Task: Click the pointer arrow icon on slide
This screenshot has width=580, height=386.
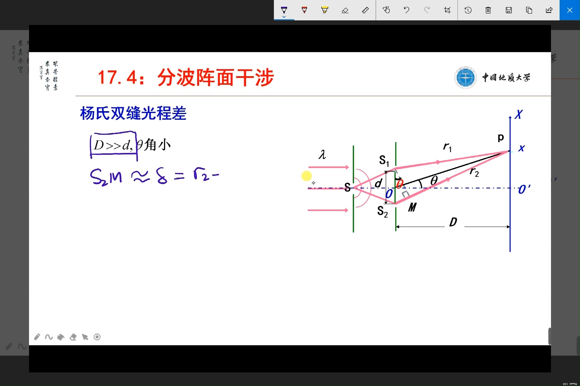Action: 85,337
